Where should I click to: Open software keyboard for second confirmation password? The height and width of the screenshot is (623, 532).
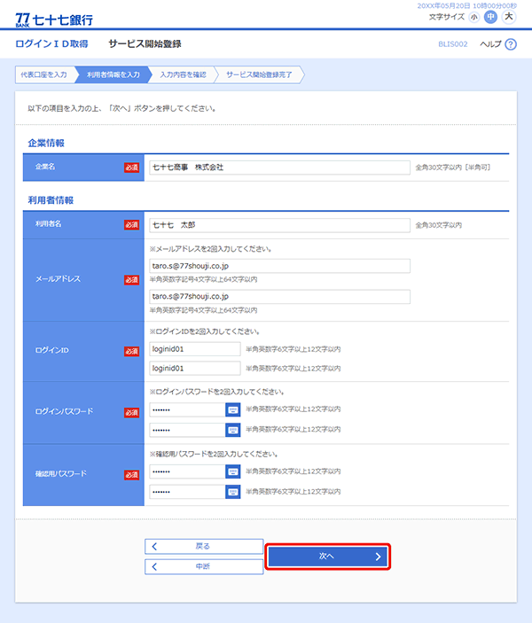[x=232, y=492]
